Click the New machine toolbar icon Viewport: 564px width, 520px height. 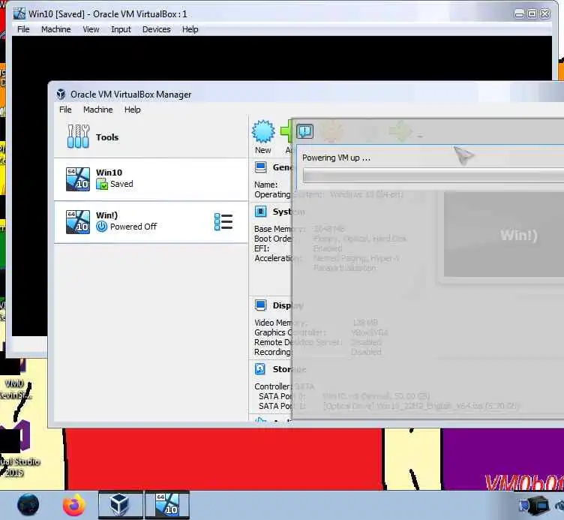click(x=263, y=131)
